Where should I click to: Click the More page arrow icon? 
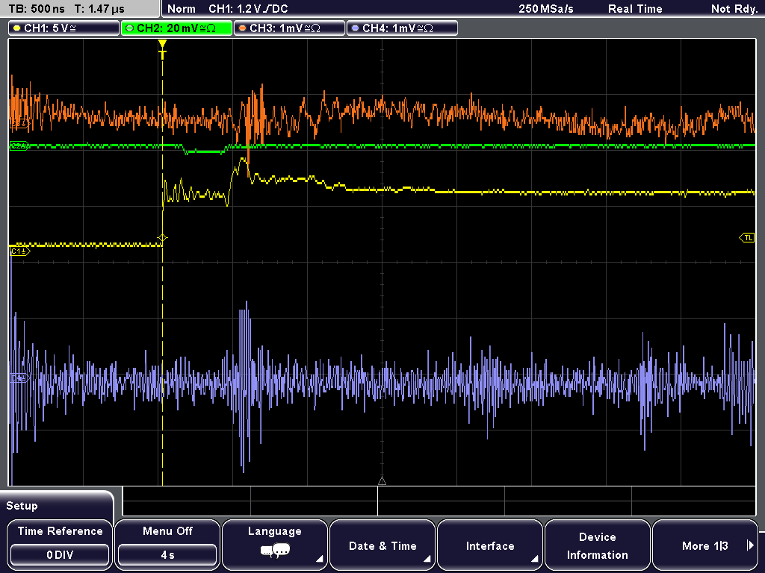[x=750, y=545]
